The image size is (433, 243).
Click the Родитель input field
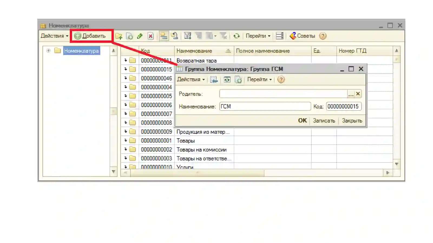point(283,94)
